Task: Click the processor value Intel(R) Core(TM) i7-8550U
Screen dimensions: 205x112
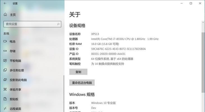Action: [125, 39]
